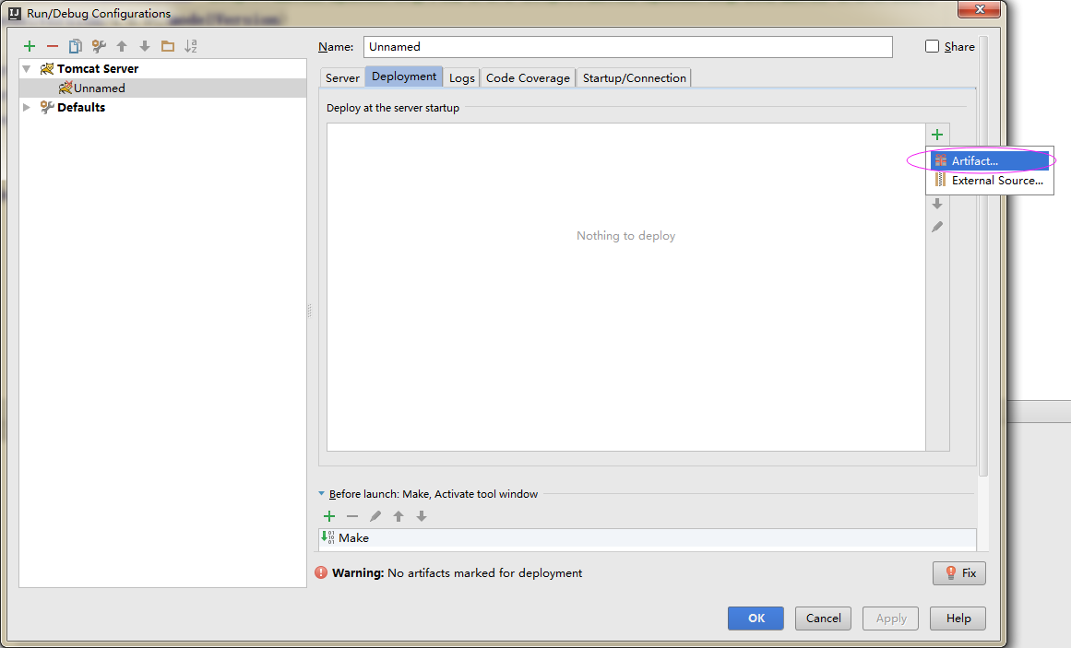Edit deployment artifact pencil icon
Viewport: 1071px width, 648px height.
click(x=937, y=227)
